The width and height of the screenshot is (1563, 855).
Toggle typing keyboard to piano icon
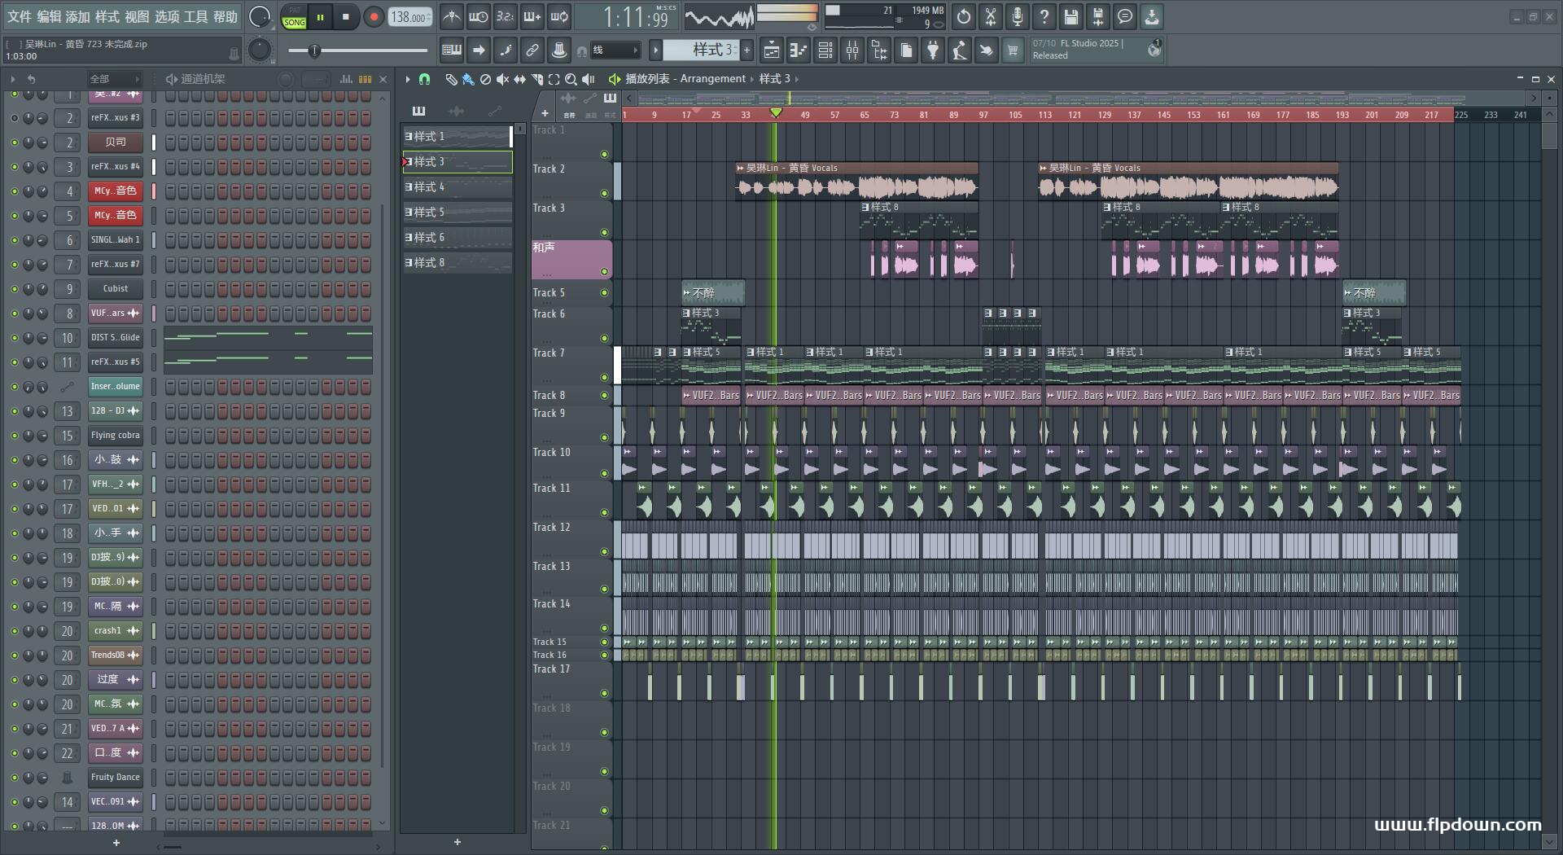(x=452, y=50)
